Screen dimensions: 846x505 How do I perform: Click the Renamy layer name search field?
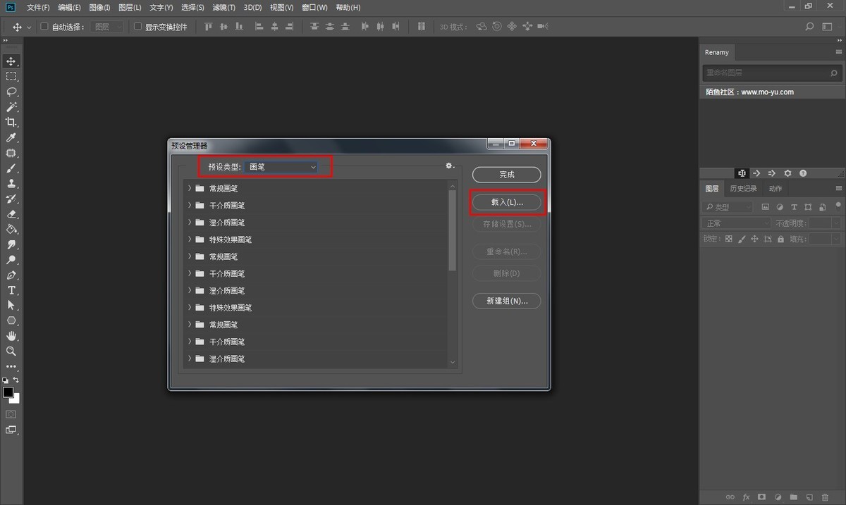point(765,73)
